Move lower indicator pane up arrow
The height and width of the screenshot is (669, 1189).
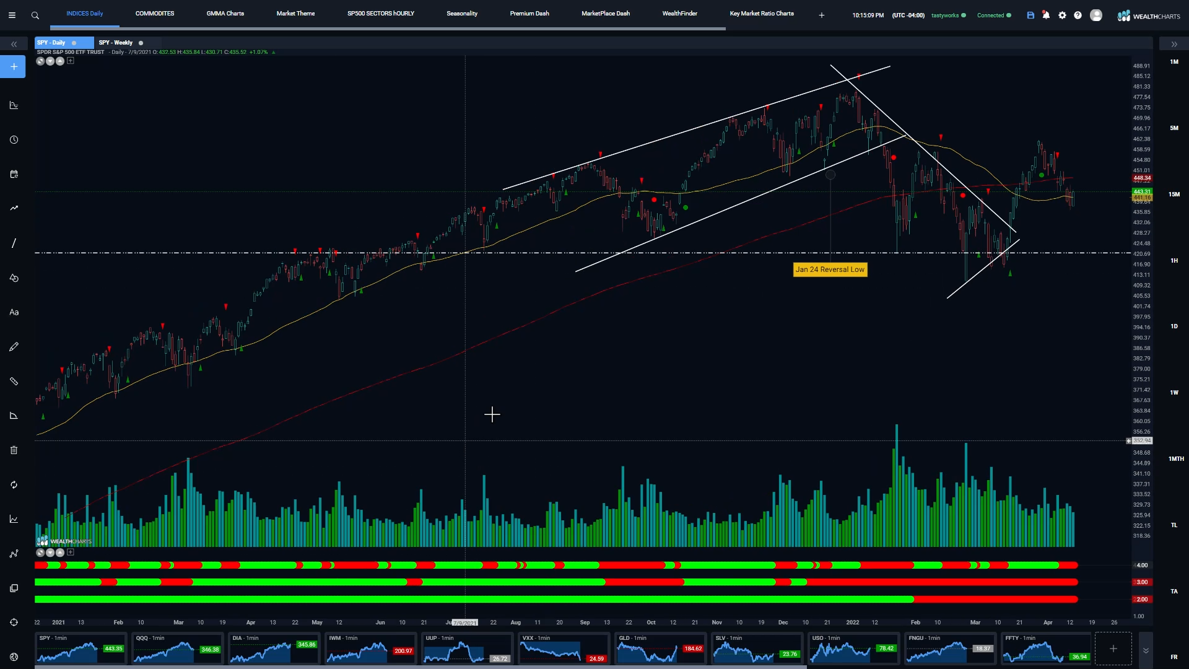(60, 553)
